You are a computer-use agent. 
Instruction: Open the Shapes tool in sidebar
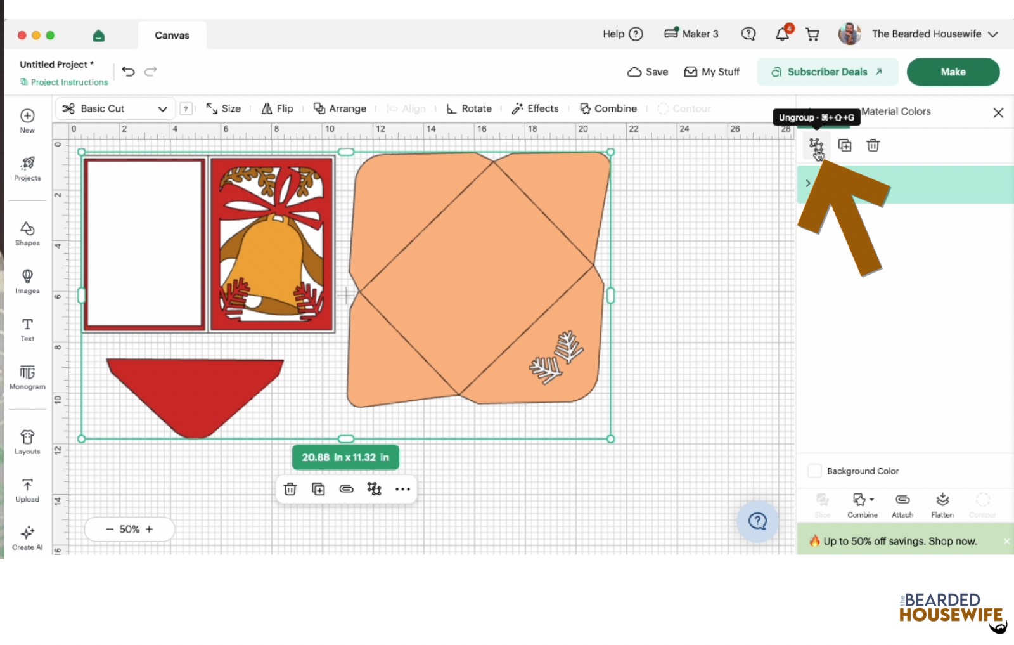[27, 233]
